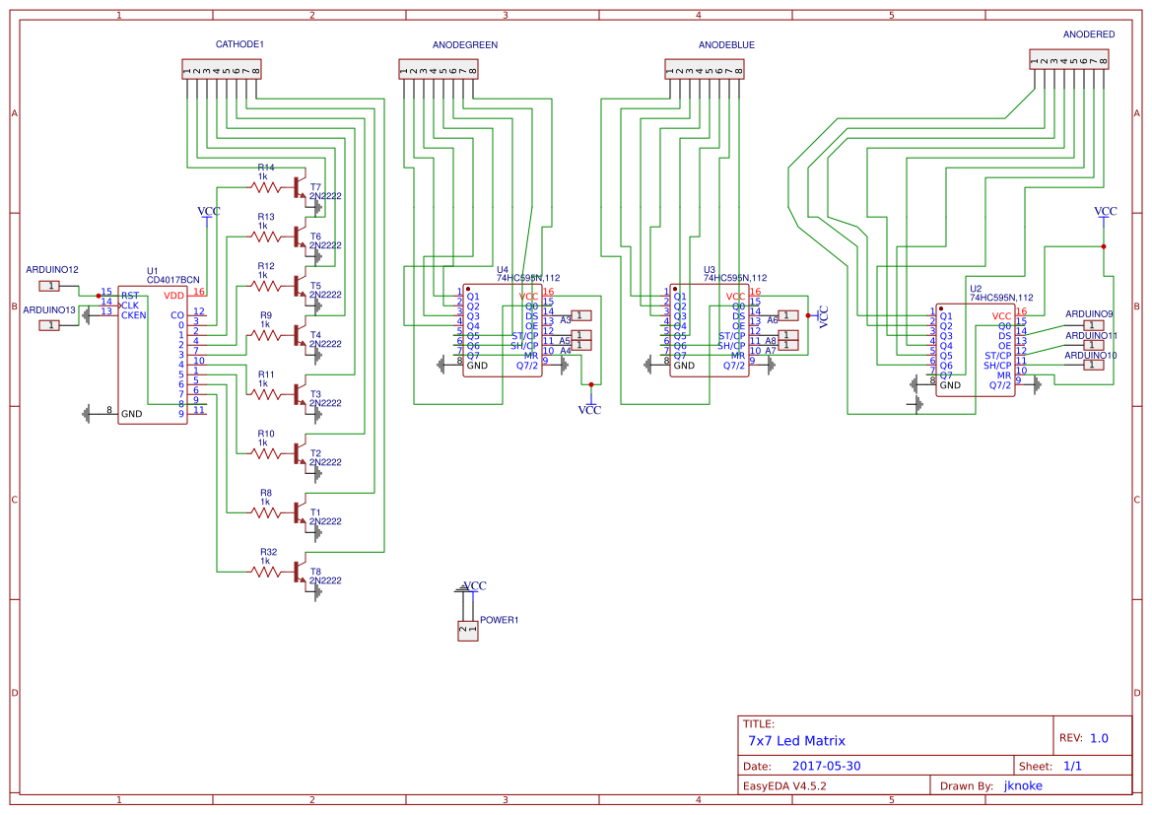Click the 'EasyEDA V4.5.2' text
Viewport: 1152px width, 815px height.
(x=784, y=785)
